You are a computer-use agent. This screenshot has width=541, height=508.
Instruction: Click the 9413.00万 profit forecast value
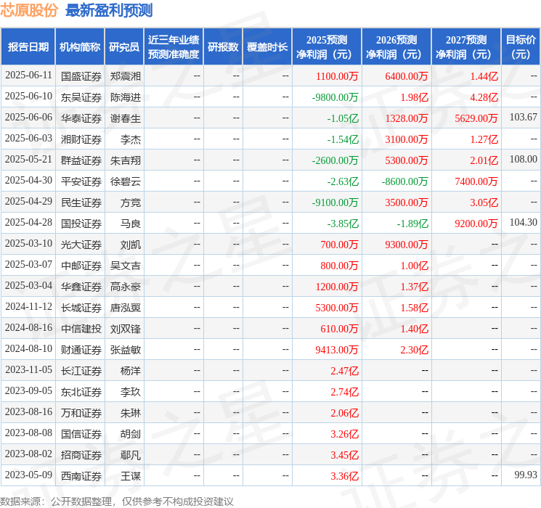click(336, 350)
